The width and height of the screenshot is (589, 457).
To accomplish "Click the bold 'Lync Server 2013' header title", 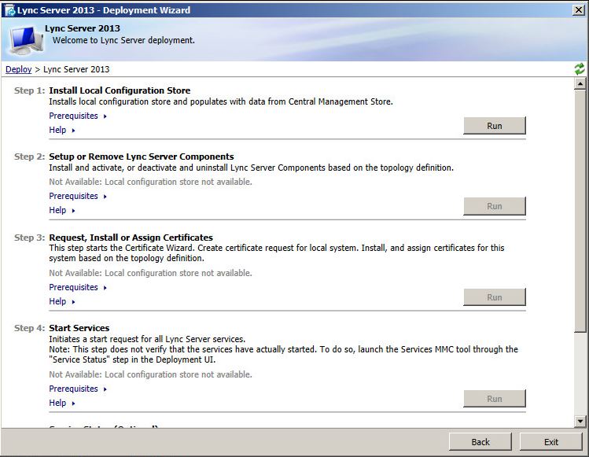I will pyautogui.click(x=83, y=28).
